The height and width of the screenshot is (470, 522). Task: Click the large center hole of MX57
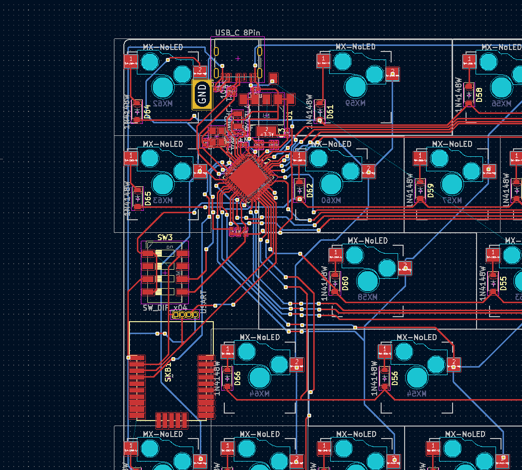452,184
